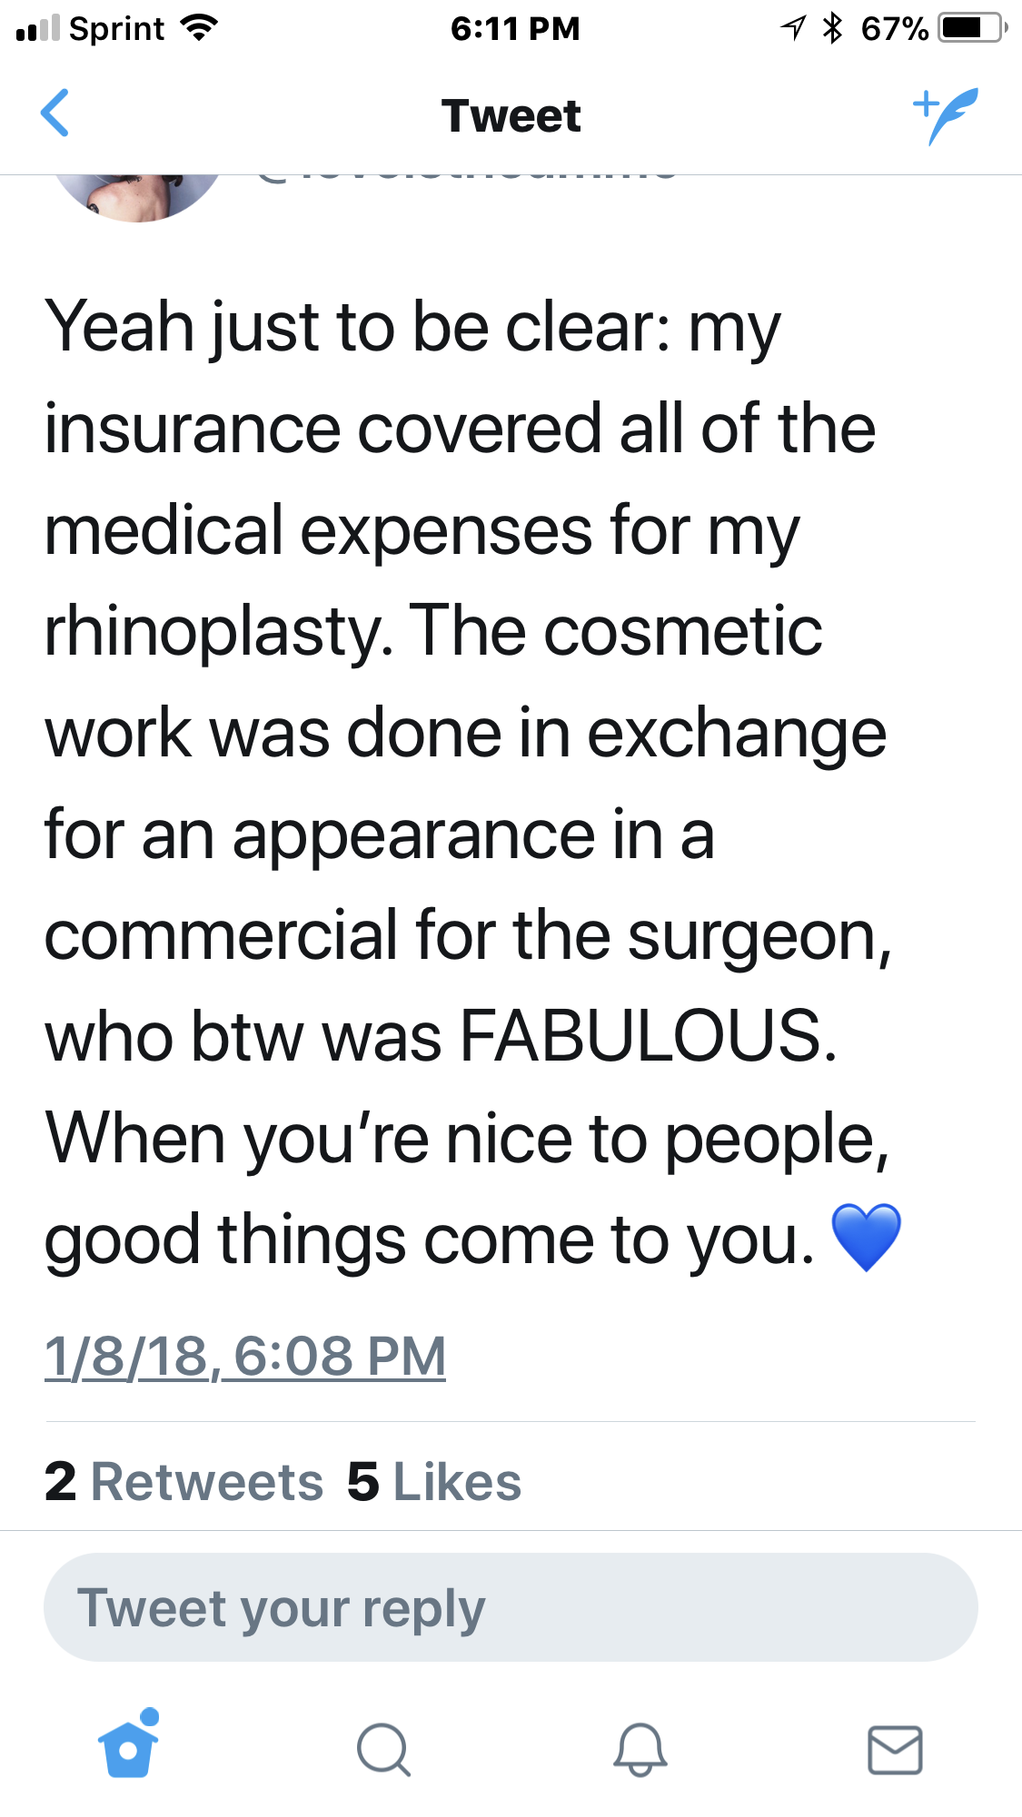Tap the Wi-Fi status icon
Screen dimensions: 1022x1817
point(198,28)
